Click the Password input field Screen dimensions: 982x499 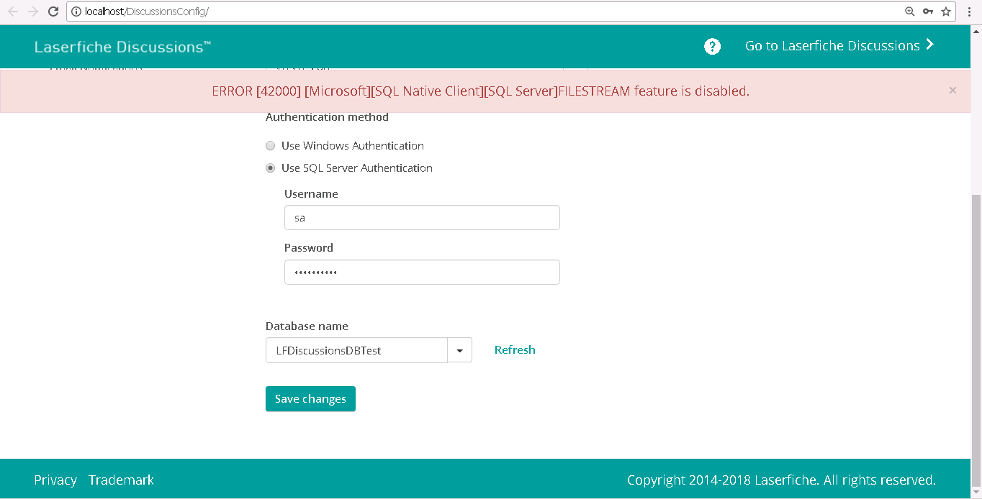tap(422, 273)
